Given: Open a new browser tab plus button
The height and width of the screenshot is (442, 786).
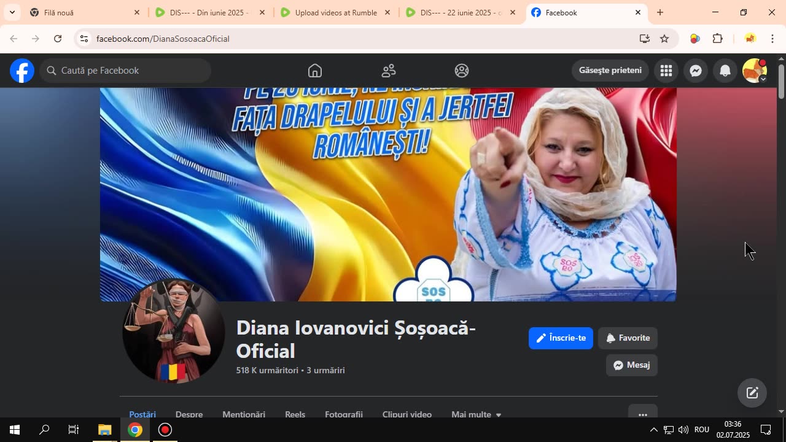Looking at the screenshot, I should point(660,12).
